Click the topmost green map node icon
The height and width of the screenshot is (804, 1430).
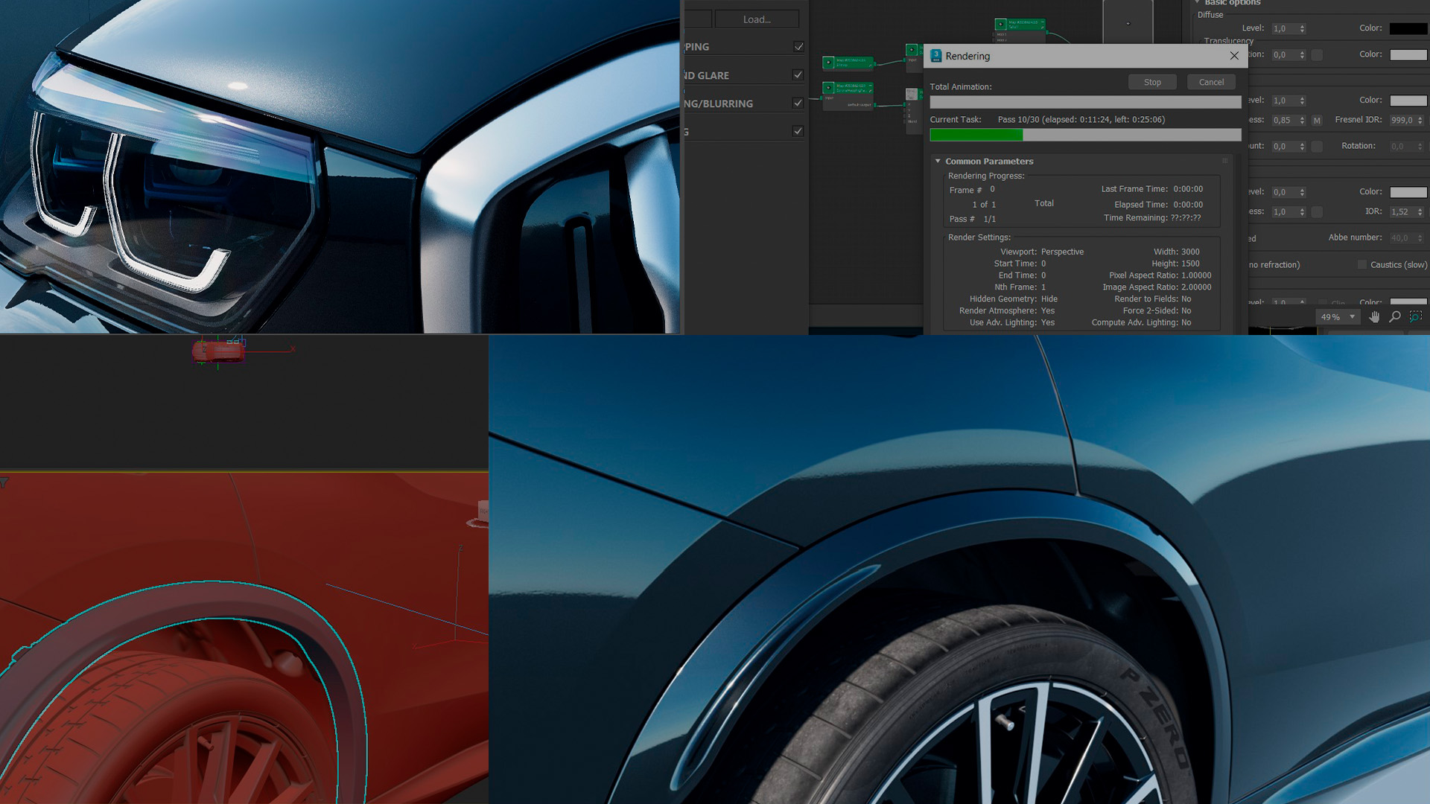[1001, 25]
